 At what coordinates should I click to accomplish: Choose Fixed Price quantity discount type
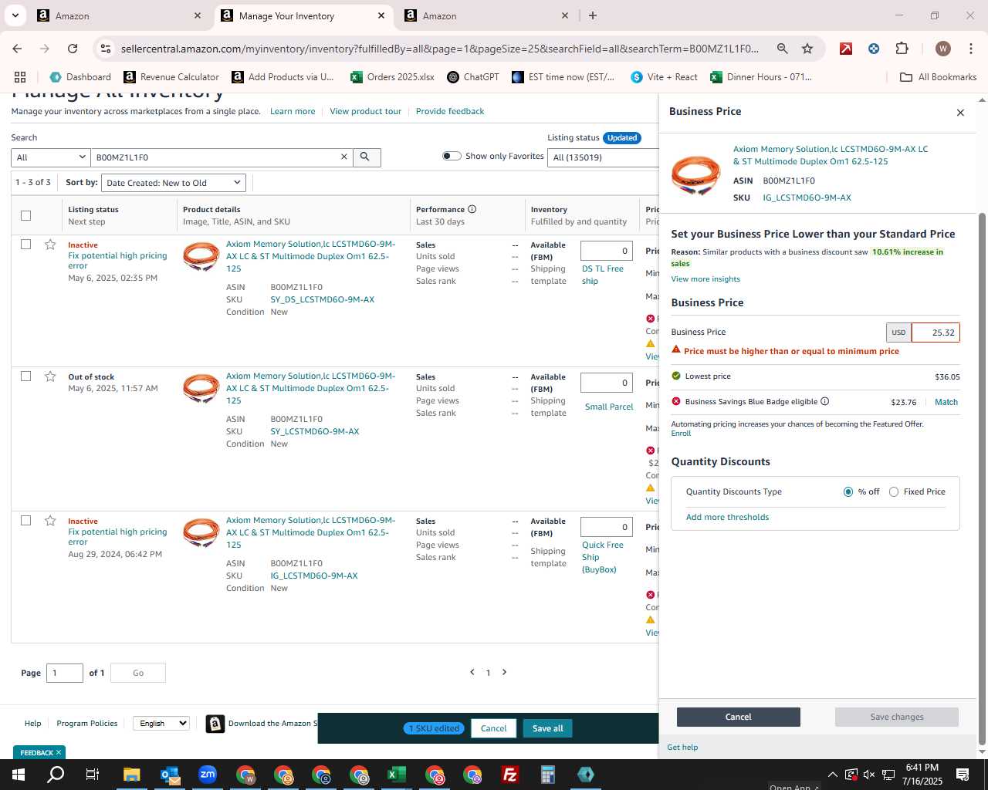894,492
